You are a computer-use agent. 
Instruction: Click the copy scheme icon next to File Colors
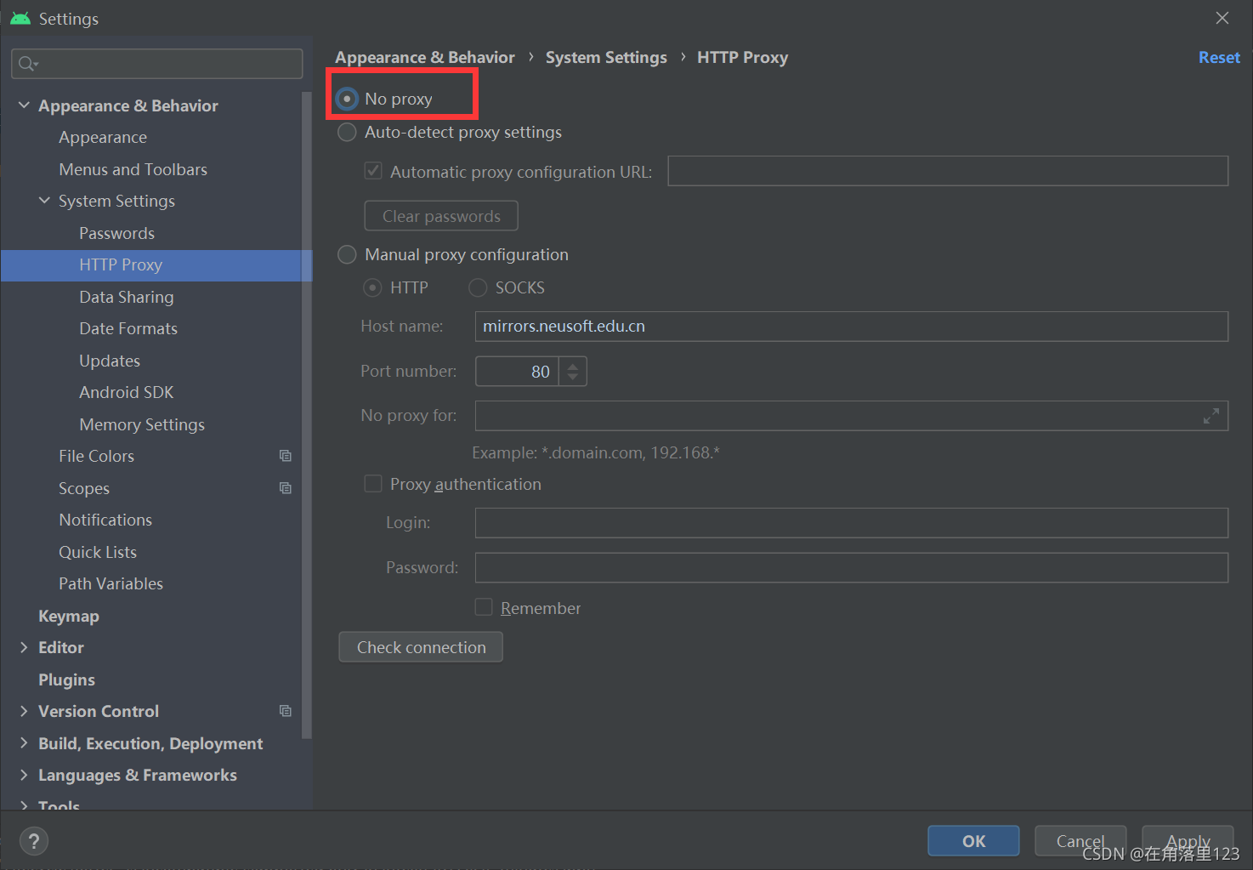[x=286, y=456]
